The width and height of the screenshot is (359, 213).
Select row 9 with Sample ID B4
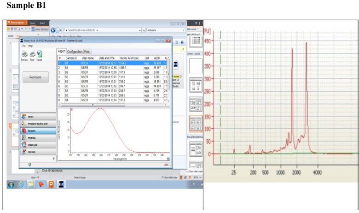coord(113,100)
